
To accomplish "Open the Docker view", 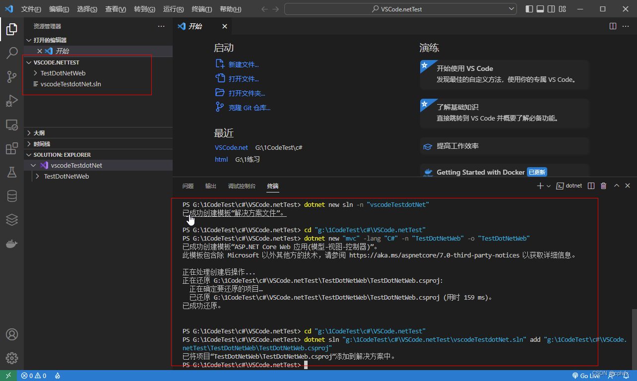I will coord(12,244).
